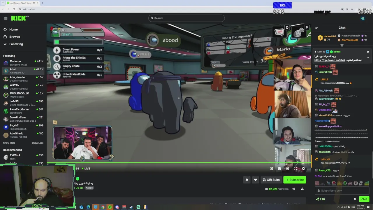Open dadoshibli top gifter profile
The image size is (373, 210).
click(x=327, y=38)
